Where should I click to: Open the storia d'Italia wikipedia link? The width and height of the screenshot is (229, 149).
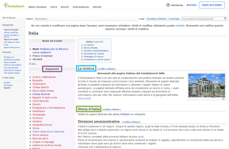coord(121,114)
